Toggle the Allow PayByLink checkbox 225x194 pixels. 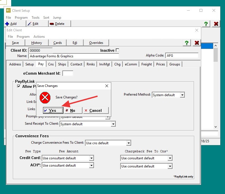19,86
